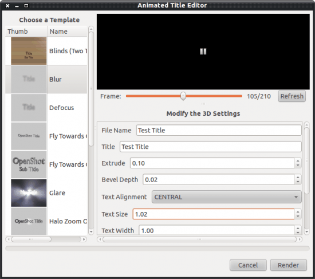The height and width of the screenshot is (279, 315).
Task: Click the template list scroll-up arrow
Action: tap(91, 29)
